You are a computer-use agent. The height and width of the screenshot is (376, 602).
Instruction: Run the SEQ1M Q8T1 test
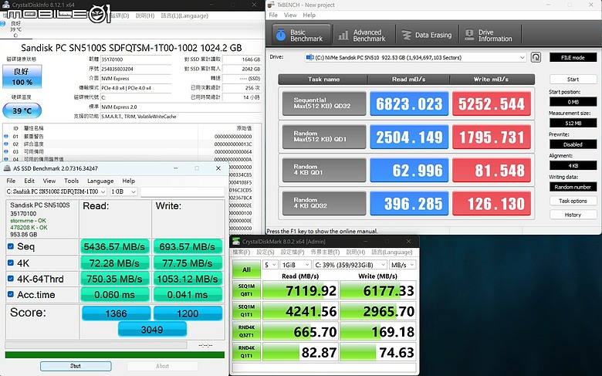pos(245,290)
